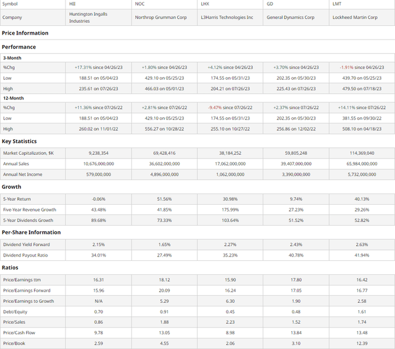The height and width of the screenshot is (349, 395).
Task: Click the Price/Earnings to Growth label
Action: (28, 301)
